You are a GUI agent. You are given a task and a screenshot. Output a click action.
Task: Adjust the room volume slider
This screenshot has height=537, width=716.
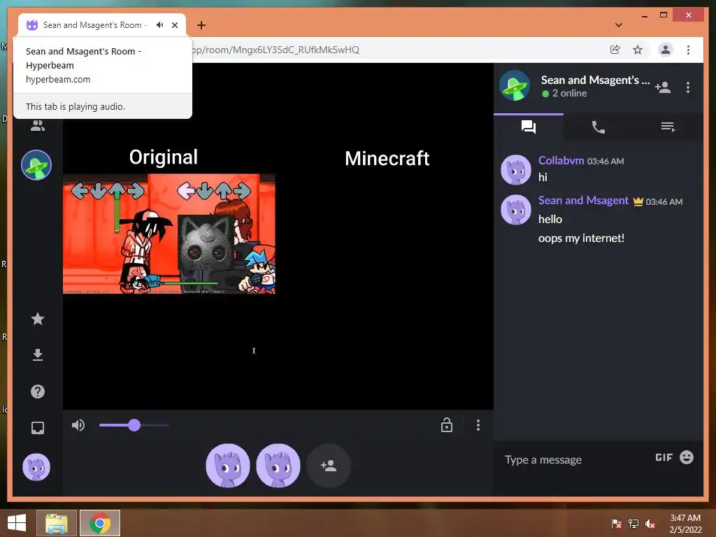(x=134, y=425)
